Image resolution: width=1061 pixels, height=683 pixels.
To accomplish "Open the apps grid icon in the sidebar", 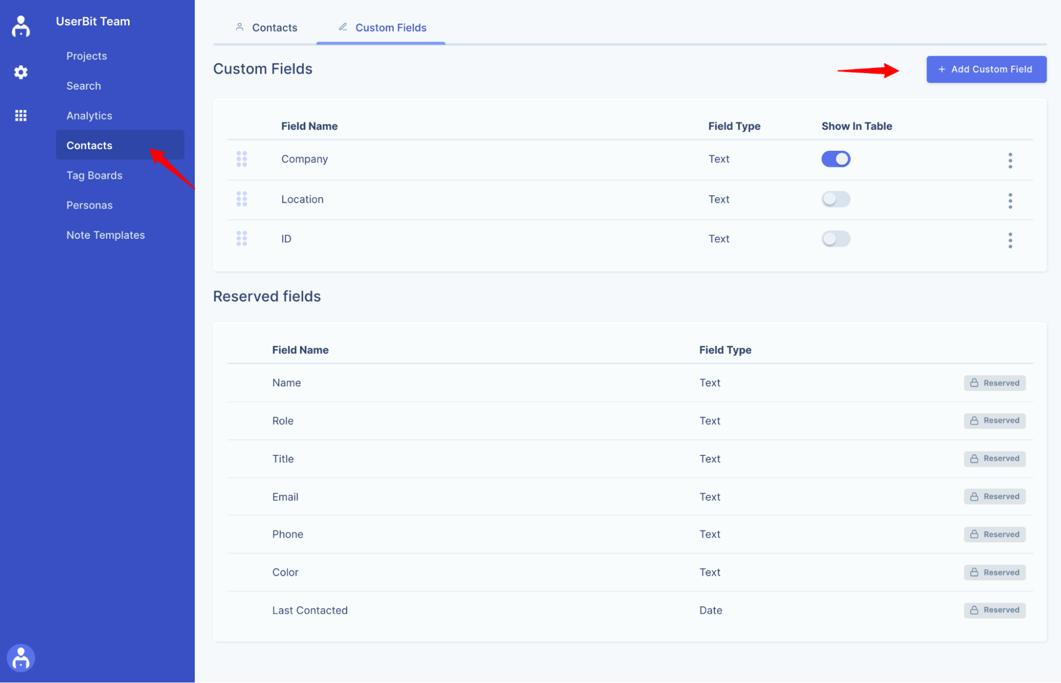I will (21, 116).
